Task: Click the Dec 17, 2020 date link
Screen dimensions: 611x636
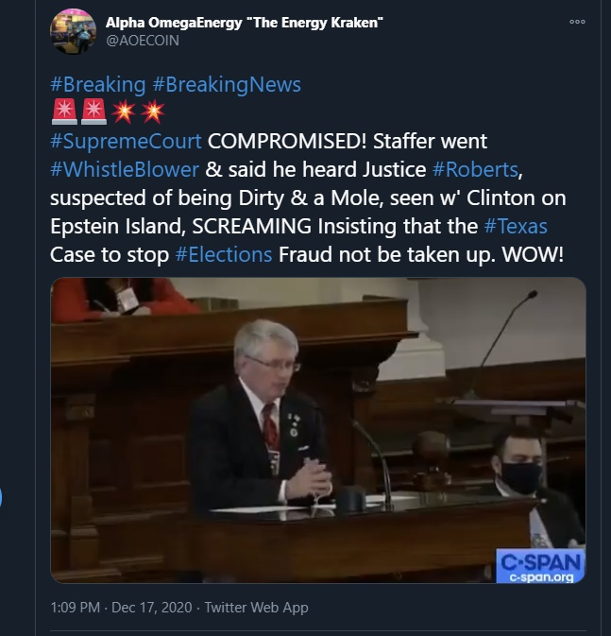Action: point(152,608)
